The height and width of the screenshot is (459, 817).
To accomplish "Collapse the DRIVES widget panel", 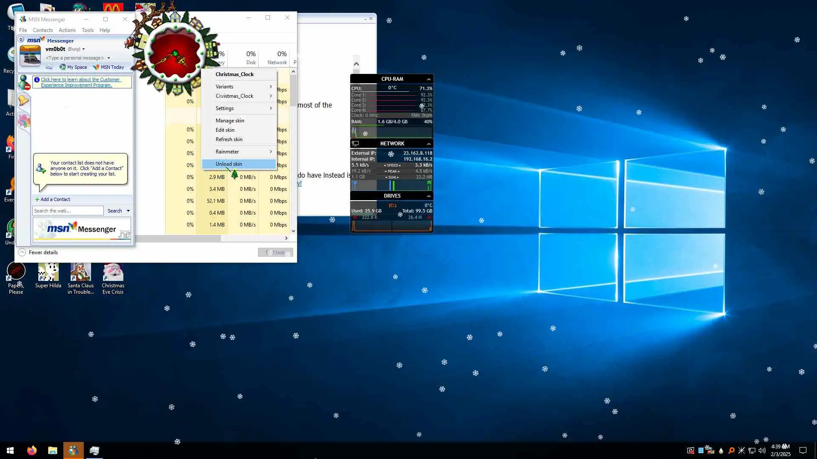I will [x=428, y=196].
